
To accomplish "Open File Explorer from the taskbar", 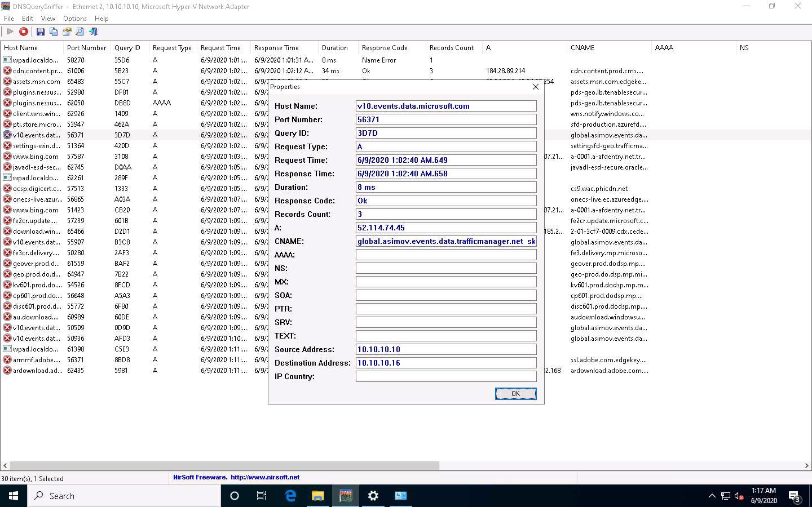I will click(318, 496).
